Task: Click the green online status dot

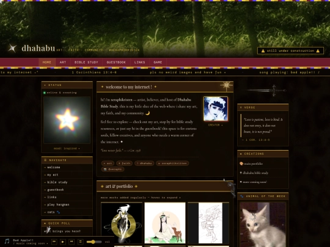Action: pyautogui.click(x=45, y=93)
